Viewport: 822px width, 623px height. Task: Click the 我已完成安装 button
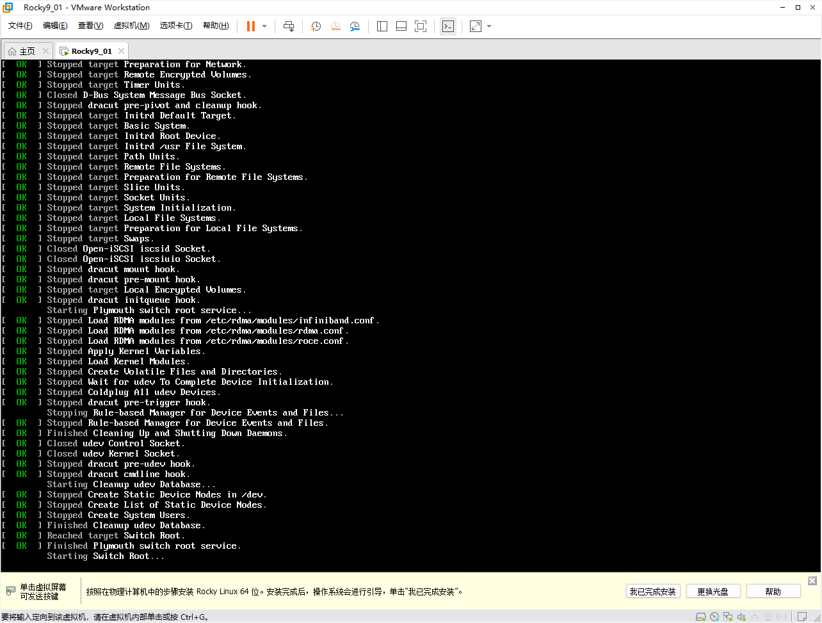[x=653, y=591]
